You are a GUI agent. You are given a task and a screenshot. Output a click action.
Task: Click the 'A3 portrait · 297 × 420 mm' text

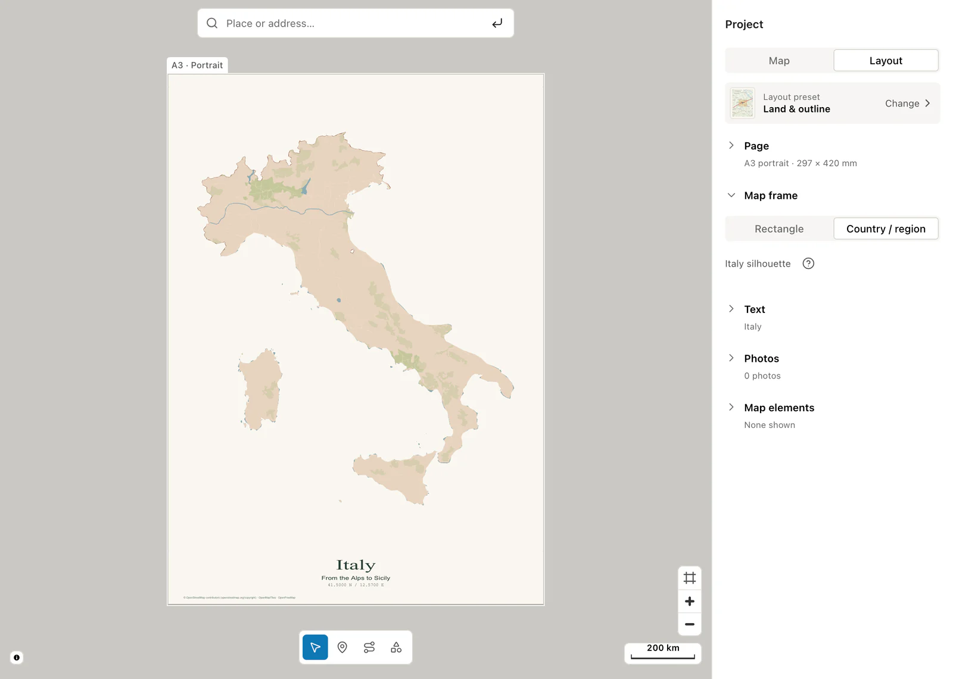pyautogui.click(x=801, y=163)
